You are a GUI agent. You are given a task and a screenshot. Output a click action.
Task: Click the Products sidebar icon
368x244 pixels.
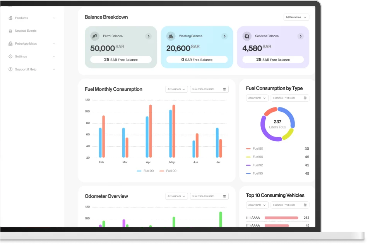[11, 18]
